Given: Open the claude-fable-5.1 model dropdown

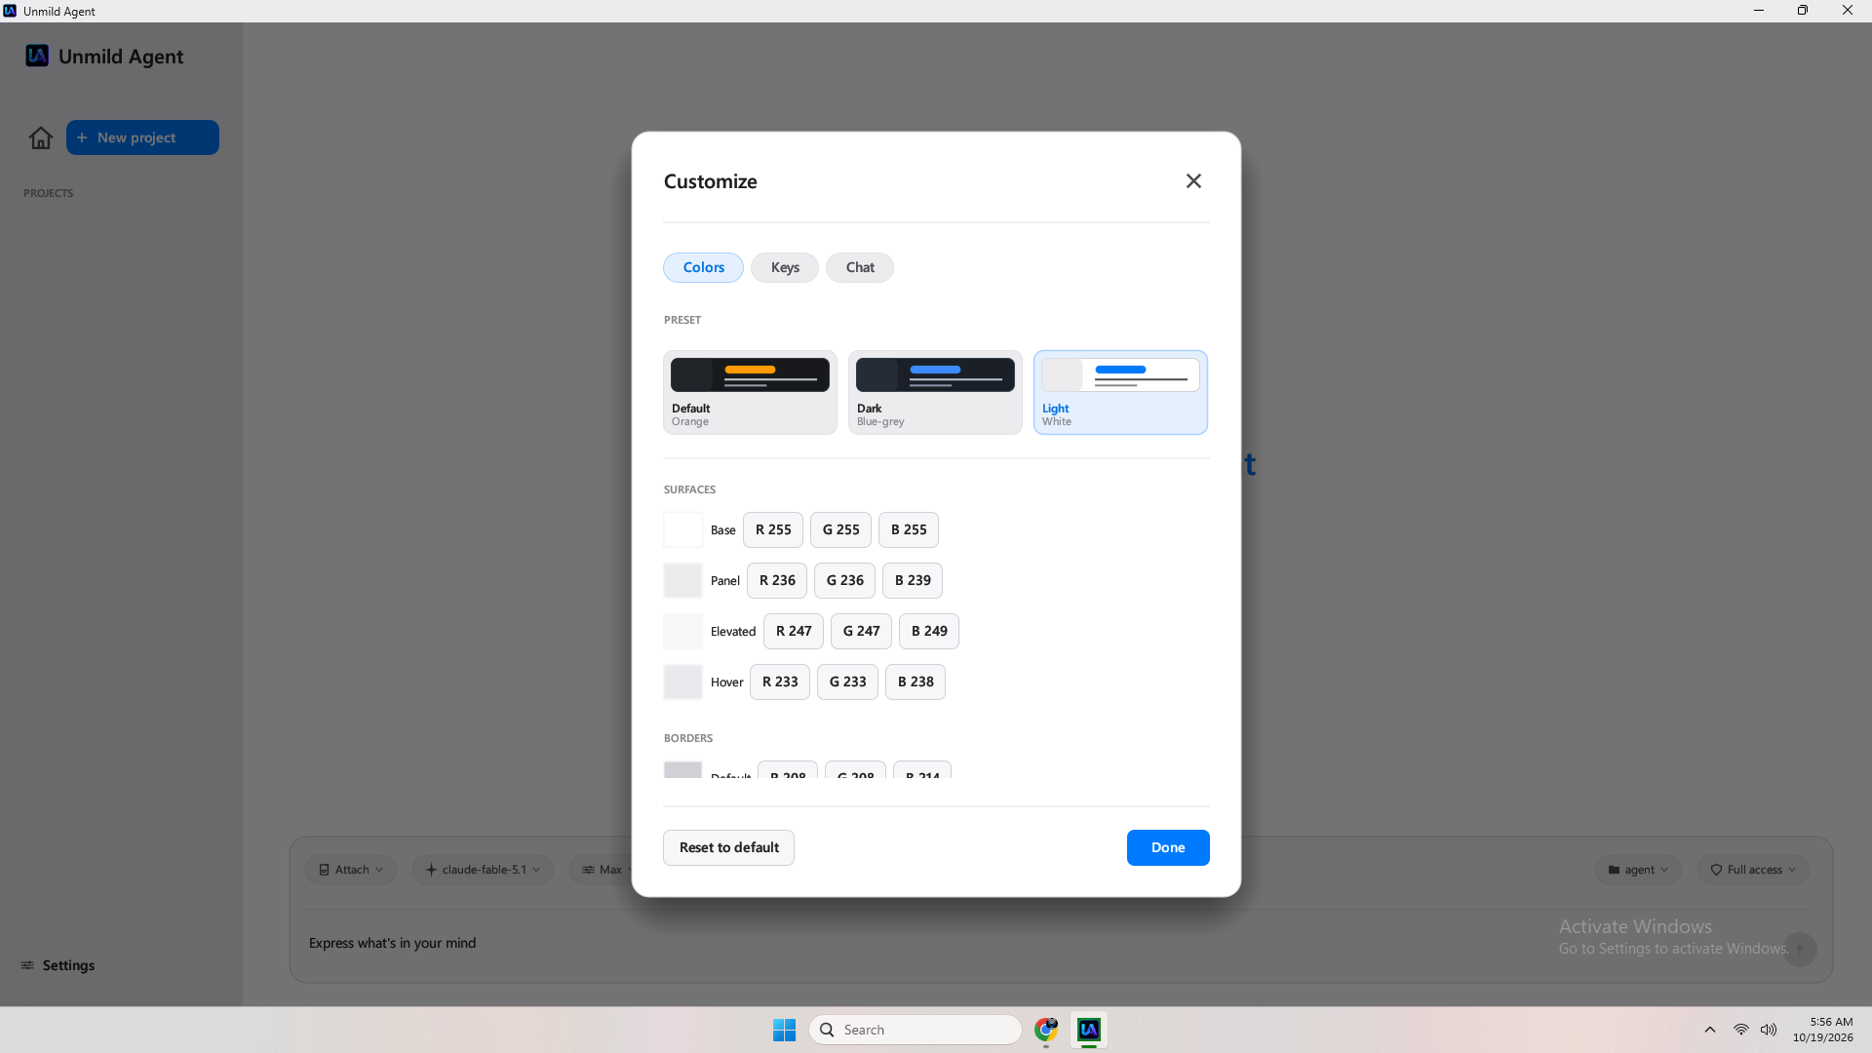Looking at the screenshot, I should coord(483,870).
